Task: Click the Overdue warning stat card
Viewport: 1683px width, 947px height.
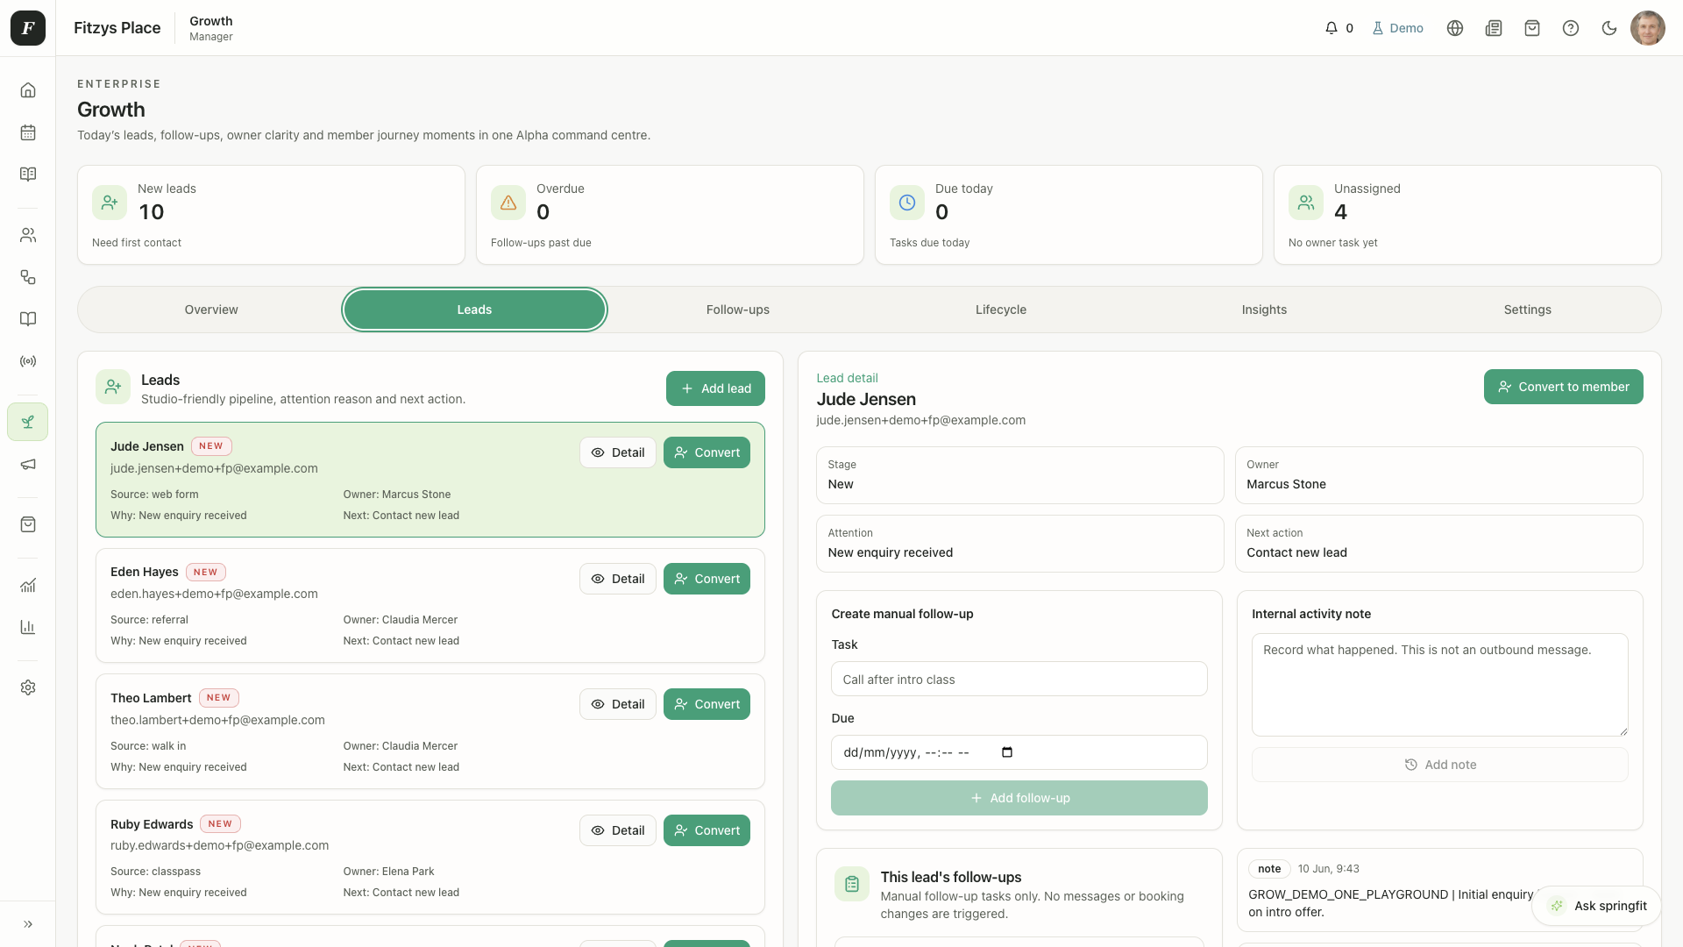Action: tap(670, 215)
